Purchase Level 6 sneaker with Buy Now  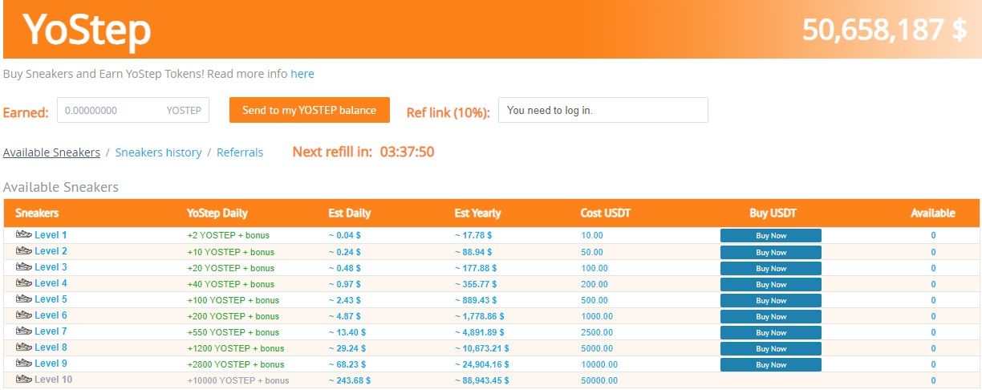770,316
